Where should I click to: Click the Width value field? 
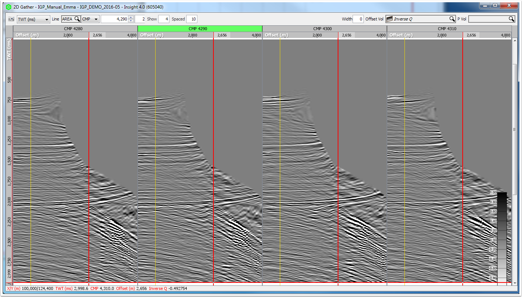[x=358, y=19]
